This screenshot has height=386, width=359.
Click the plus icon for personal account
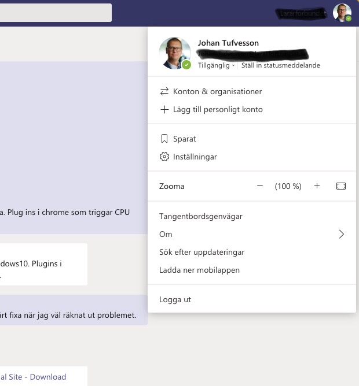click(164, 109)
